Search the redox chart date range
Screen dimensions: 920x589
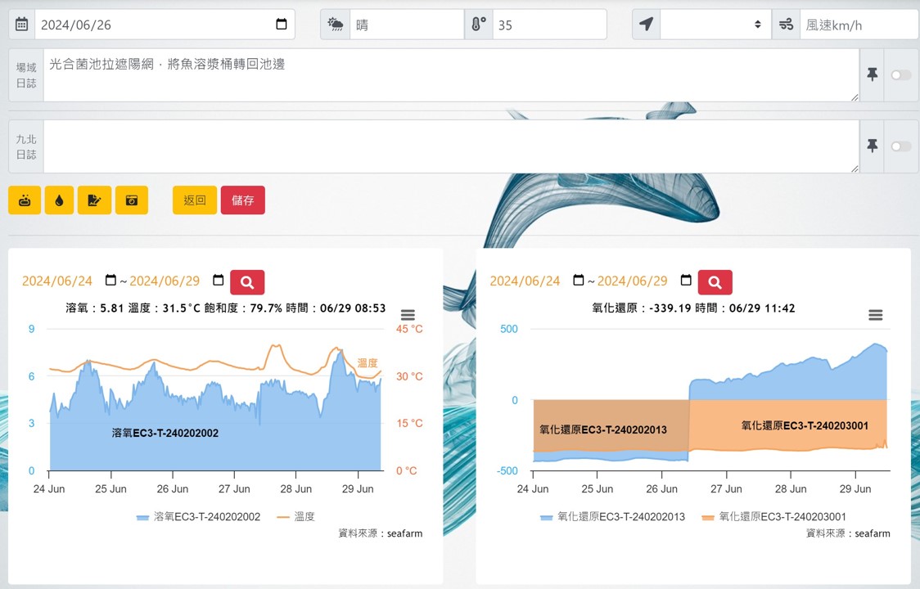tap(715, 282)
